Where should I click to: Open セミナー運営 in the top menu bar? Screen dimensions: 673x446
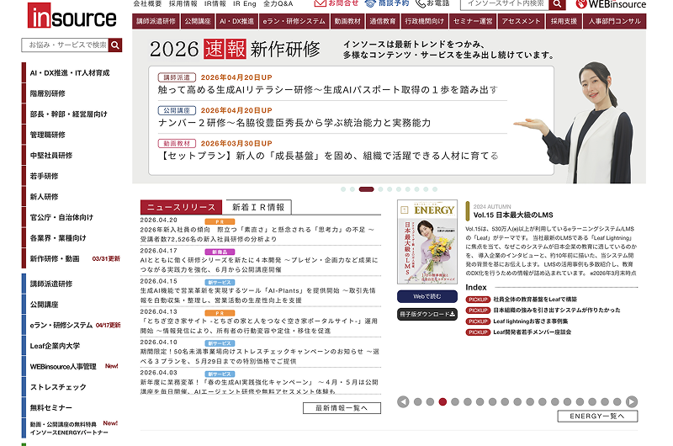tap(473, 22)
